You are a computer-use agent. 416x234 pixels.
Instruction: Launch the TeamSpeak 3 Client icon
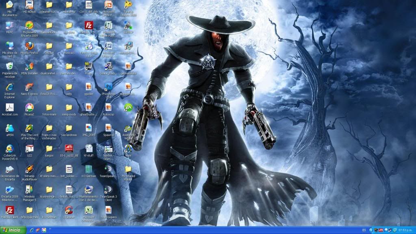point(108,190)
